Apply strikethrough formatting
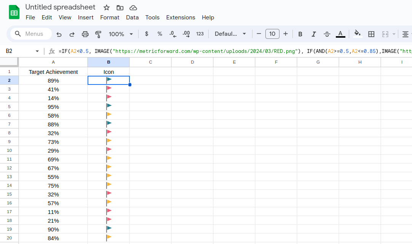 [x=327, y=34]
